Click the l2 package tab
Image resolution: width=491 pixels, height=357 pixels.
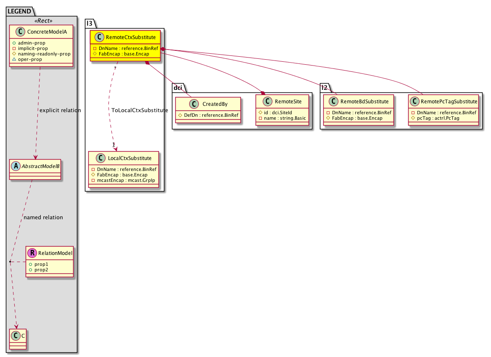pos(325,87)
